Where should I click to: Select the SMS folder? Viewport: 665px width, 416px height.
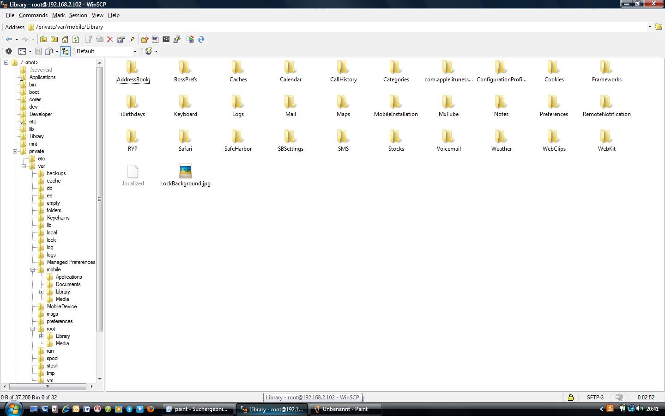pos(343,141)
